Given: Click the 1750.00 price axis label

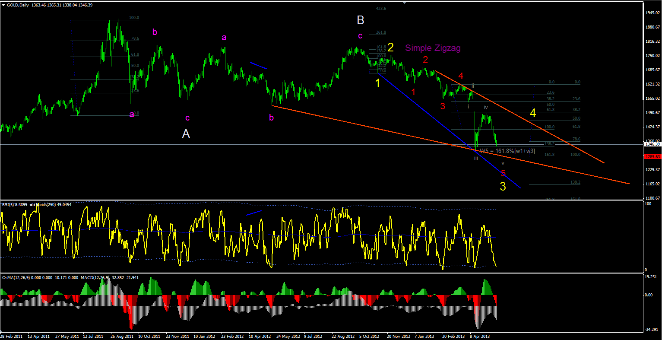Looking at the screenshot, I should 652,56.
